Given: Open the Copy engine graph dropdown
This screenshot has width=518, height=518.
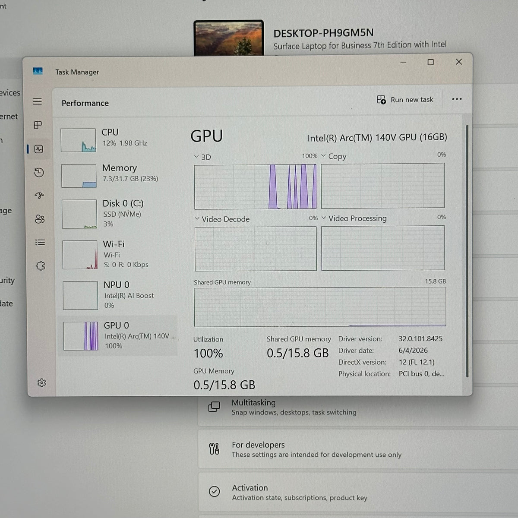Looking at the screenshot, I should pyautogui.click(x=334, y=156).
